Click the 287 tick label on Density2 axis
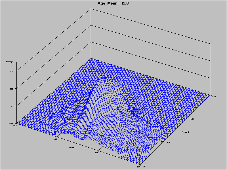 pos(11,106)
